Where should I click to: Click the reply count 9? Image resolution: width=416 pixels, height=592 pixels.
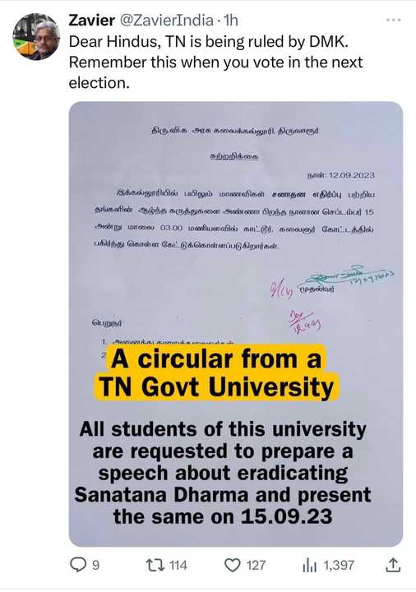tap(95, 565)
